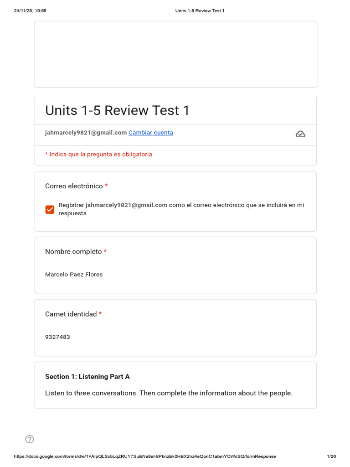
Task: Click the account email beside Cambiar cuenta
Action: pos(86,133)
